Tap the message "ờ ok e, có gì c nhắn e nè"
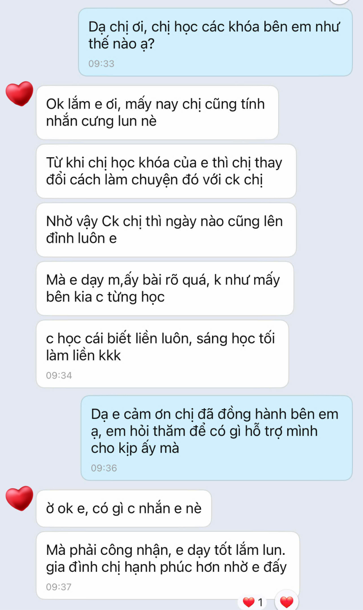This screenshot has width=363, height=610. point(124,508)
